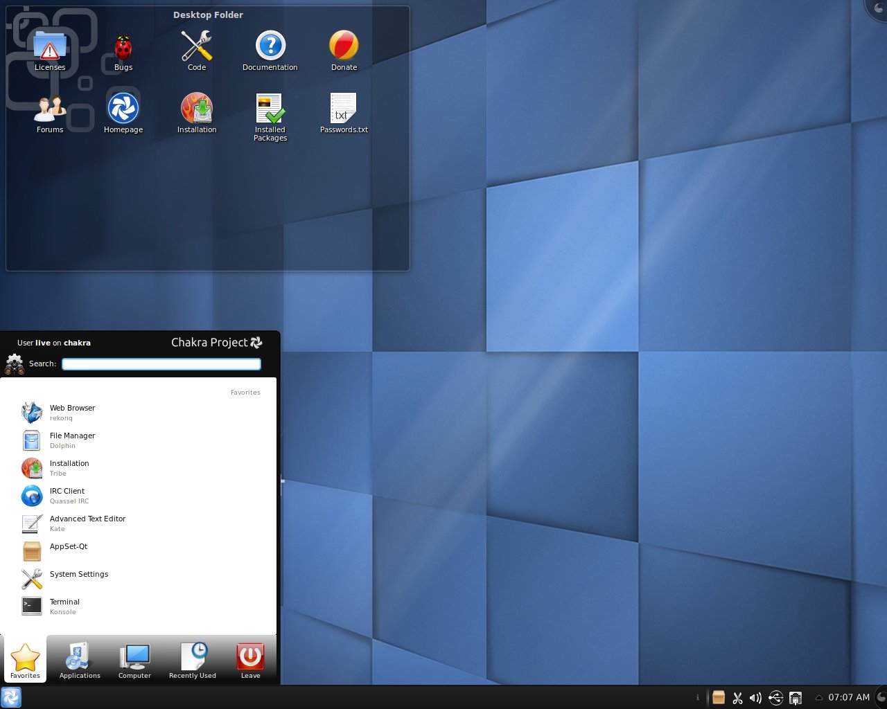887x709 pixels.
Task: Click the notifications info tray icon
Action: coord(698,698)
